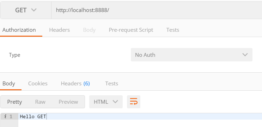Toggle the line wrap icon
Screen dimensions: 262x127
tap(134, 102)
